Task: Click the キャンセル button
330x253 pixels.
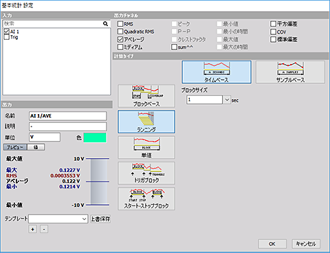Action: pos(306,244)
